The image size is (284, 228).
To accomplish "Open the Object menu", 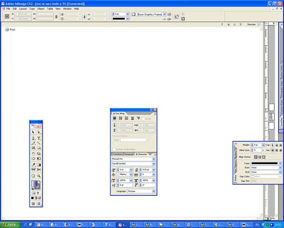I will pyautogui.click(x=41, y=9).
